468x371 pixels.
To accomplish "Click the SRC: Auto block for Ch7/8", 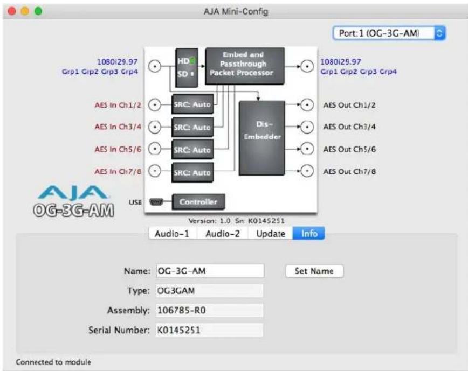I will point(192,172).
